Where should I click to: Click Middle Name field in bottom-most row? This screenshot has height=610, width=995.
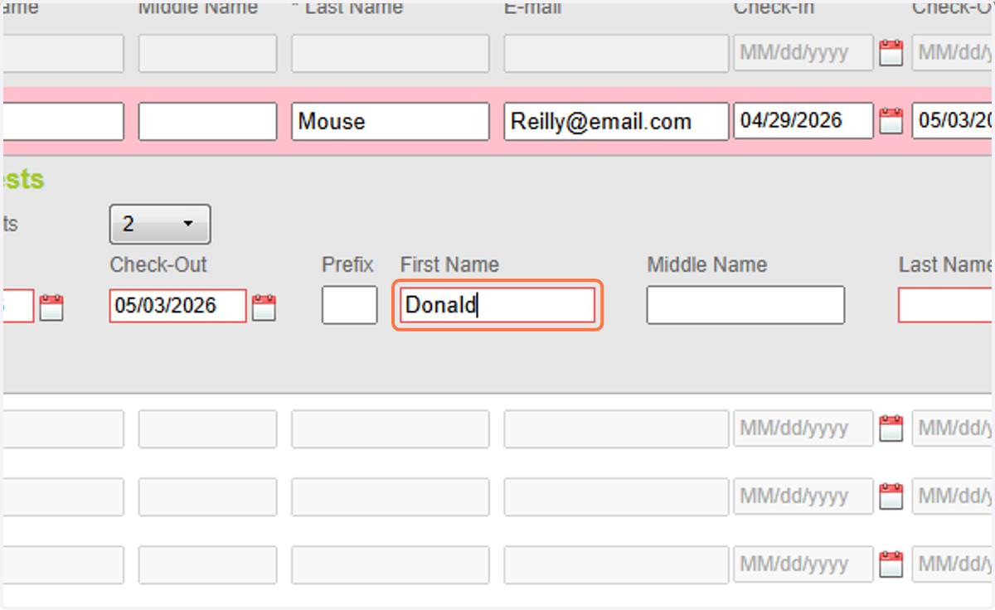[207, 564]
